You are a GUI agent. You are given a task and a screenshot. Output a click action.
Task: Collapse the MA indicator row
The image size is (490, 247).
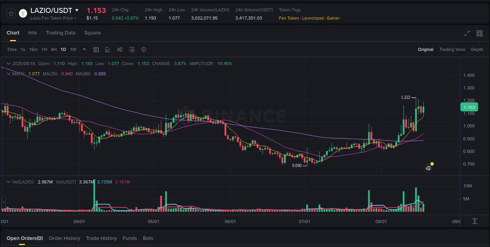point(8,73)
